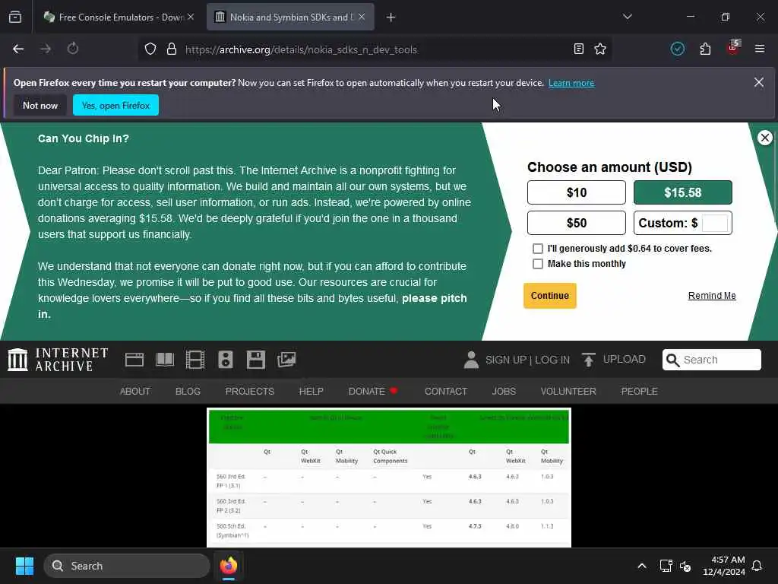This screenshot has height=584, width=778.
Task: Click SIGN UP link
Action: point(506,360)
